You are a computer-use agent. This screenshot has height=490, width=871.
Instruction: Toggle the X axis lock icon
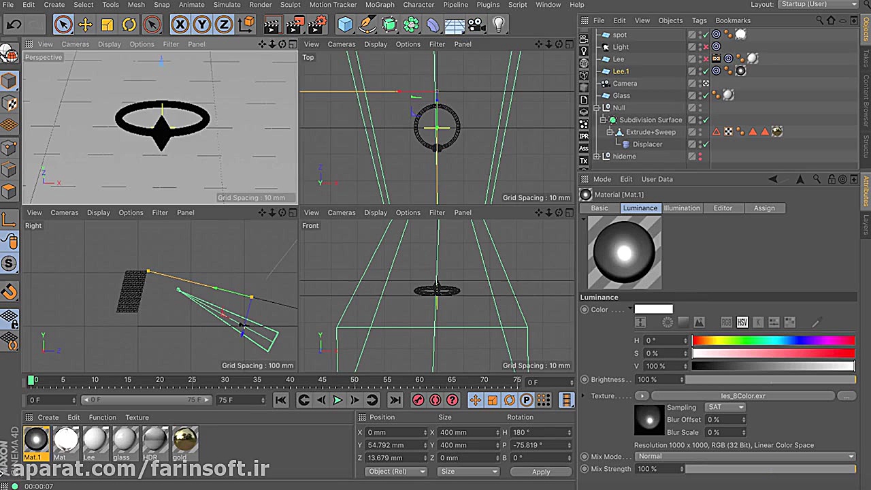point(180,25)
